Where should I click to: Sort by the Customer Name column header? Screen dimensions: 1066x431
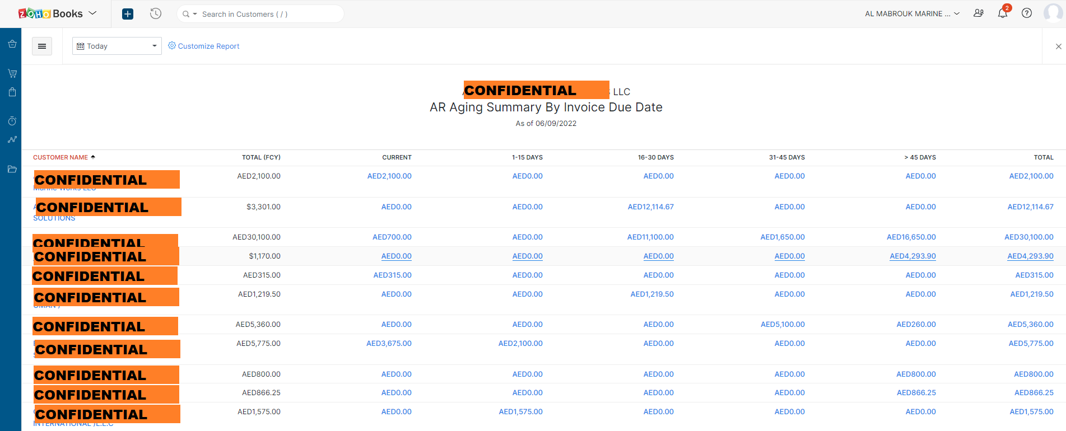60,157
